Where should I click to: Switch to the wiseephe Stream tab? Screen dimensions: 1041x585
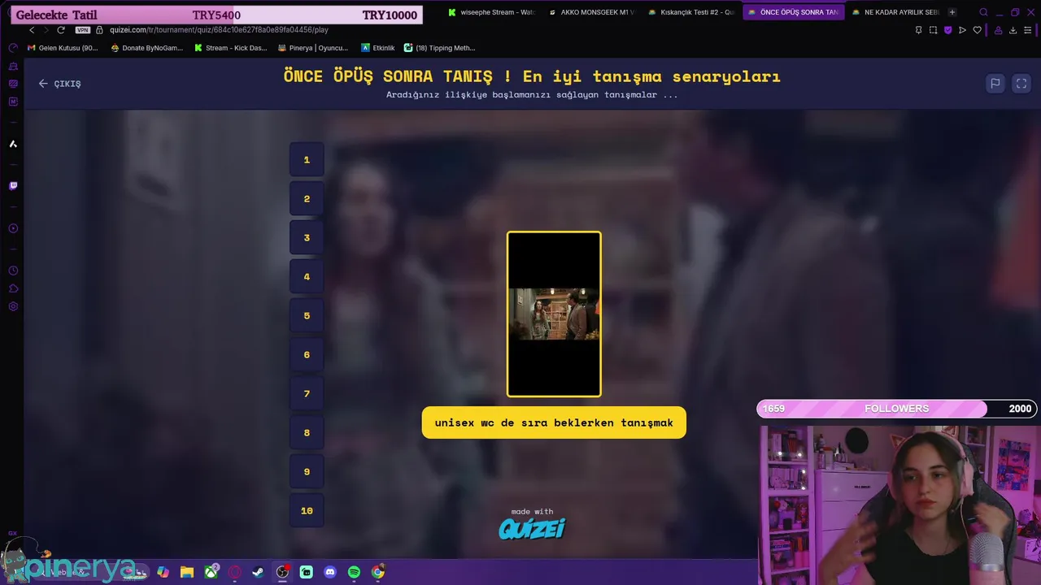coord(492,12)
